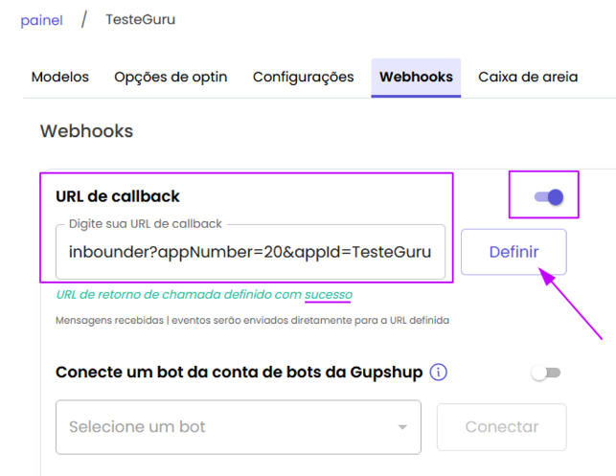Click the TesteGuru breadcrumb item
Image resolution: width=616 pixels, height=476 pixels.
point(140,19)
